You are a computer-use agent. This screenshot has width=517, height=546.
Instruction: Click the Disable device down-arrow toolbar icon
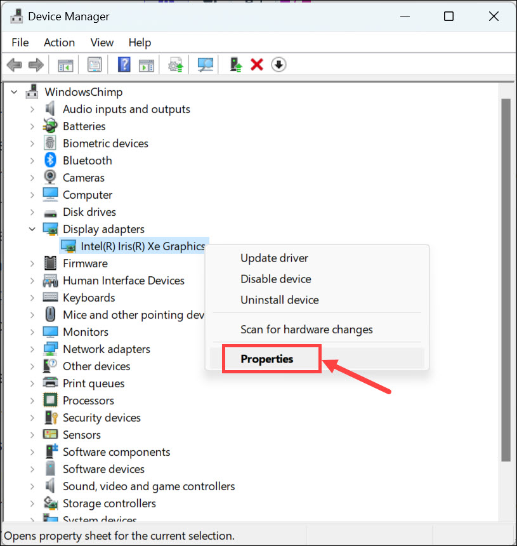278,64
